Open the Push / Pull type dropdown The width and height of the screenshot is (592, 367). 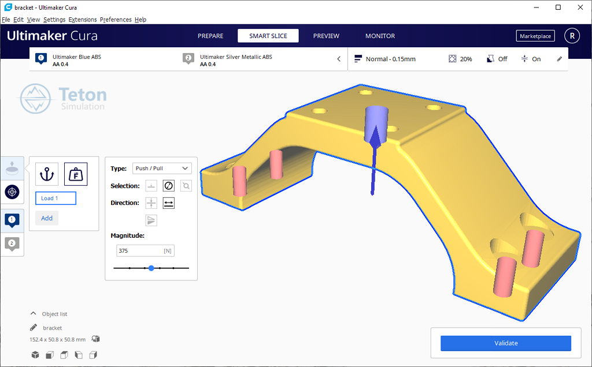click(162, 168)
